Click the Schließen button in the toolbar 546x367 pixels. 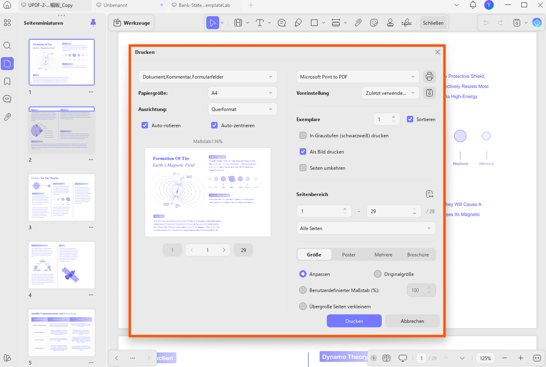tap(433, 23)
